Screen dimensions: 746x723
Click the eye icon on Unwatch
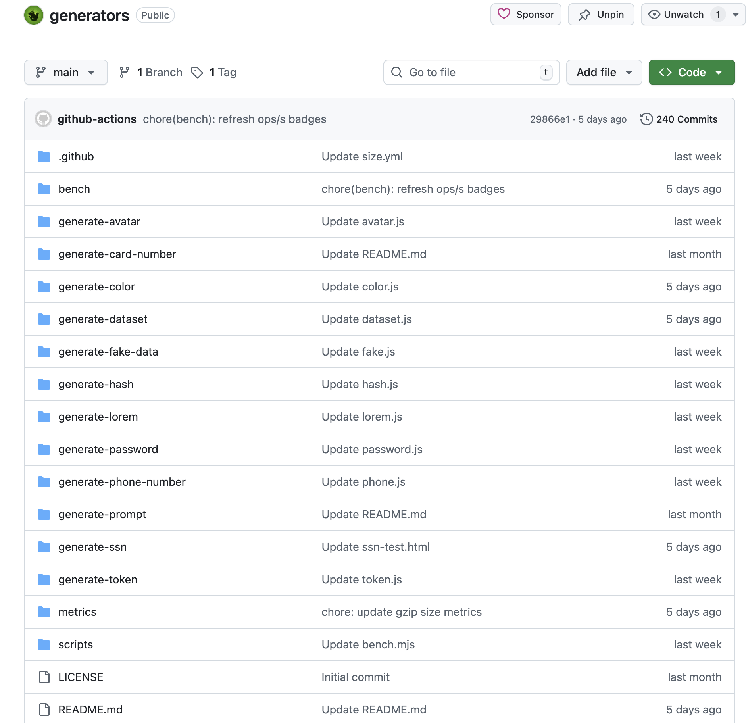pyautogui.click(x=654, y=14)
